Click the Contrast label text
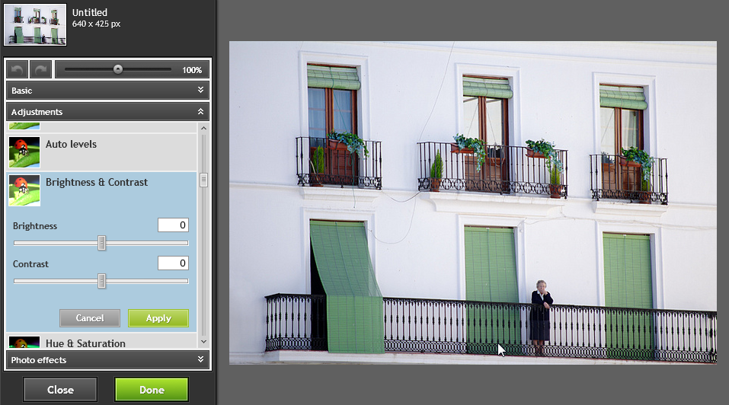Image resolution: width=729 pixels, height=405 pixels. [30, 264]
